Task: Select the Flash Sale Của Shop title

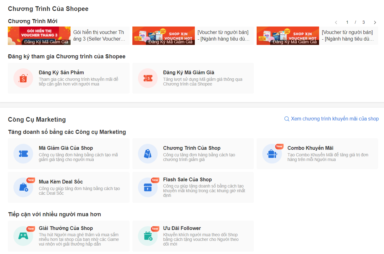Action: [187, 179]
